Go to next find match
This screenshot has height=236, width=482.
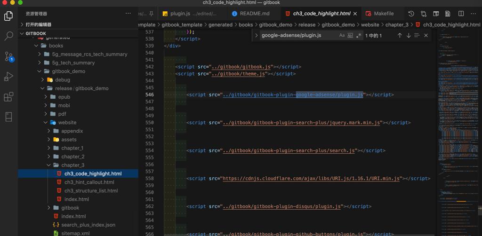[x=409, y=35]
